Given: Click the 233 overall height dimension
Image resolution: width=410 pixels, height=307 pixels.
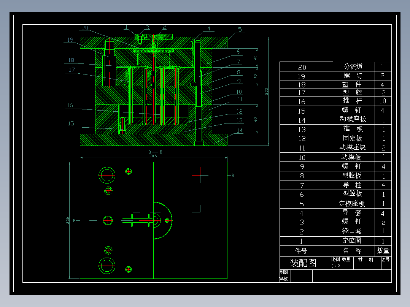Looking at the screenshot, I should pyautogui.click(x=266, y=91).
